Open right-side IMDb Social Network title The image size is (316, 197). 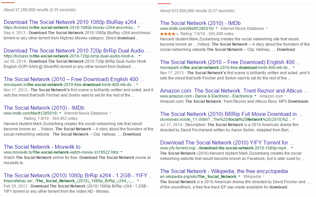pos(200,23)
